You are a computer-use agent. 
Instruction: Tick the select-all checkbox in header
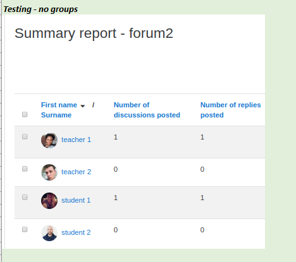coord(25,114)
